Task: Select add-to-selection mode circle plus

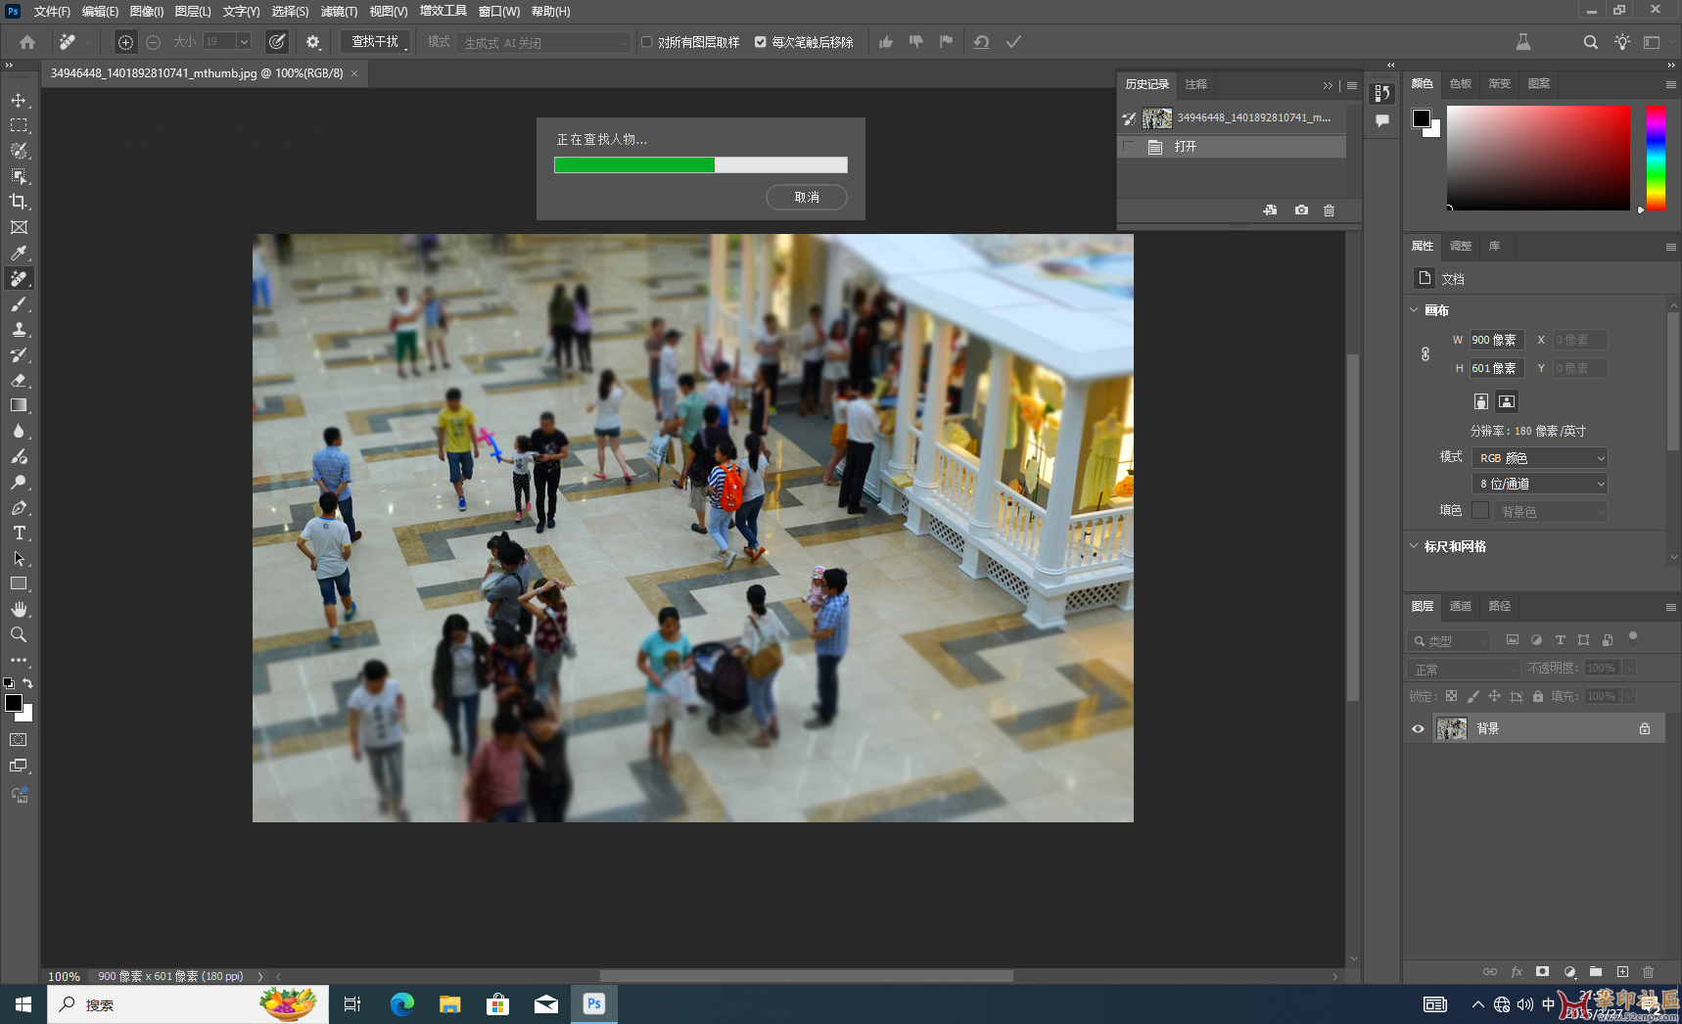Action: (x=125, y=42)
